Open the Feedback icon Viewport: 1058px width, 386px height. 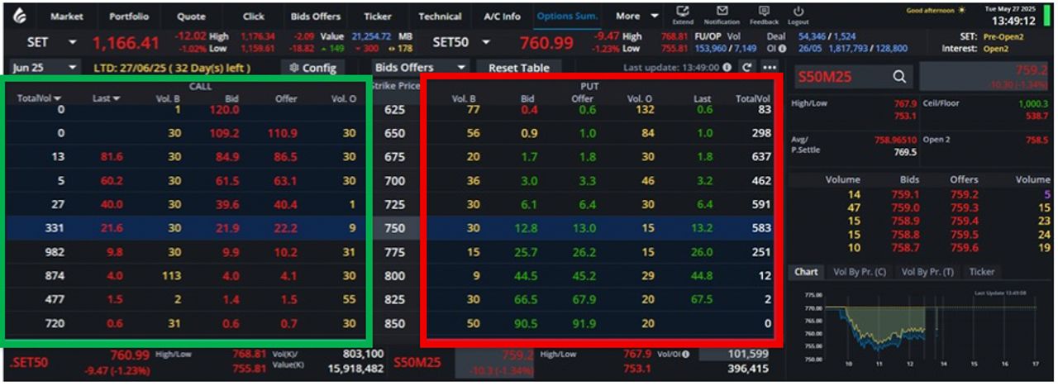pyautogui.click(x=764, y=12)
